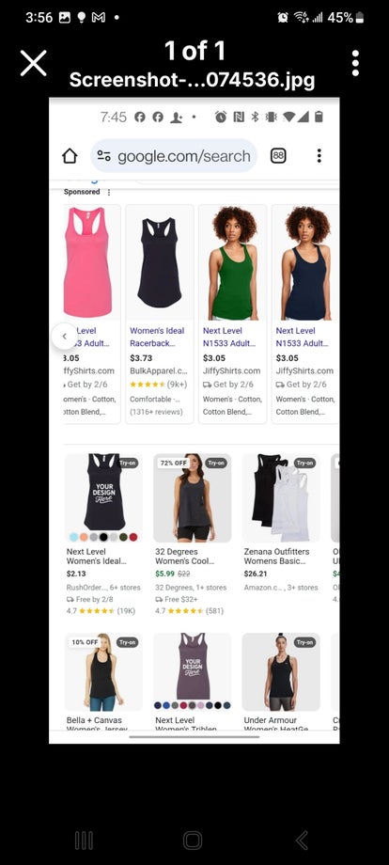This screenshot has height=865, width=389.
Task: Tap the google.com/search address bar
Action: point(174,156)
